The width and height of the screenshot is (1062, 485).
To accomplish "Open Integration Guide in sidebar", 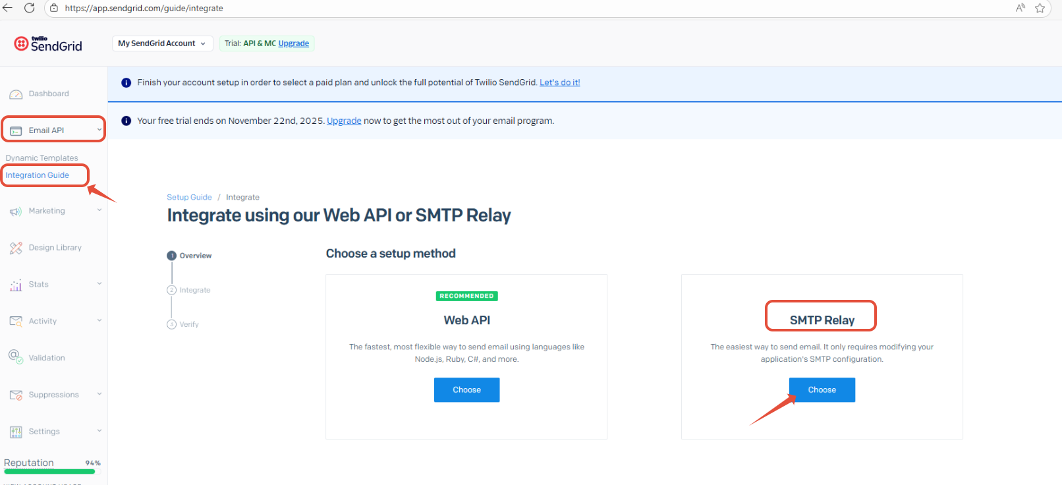I will coord(37,175).
